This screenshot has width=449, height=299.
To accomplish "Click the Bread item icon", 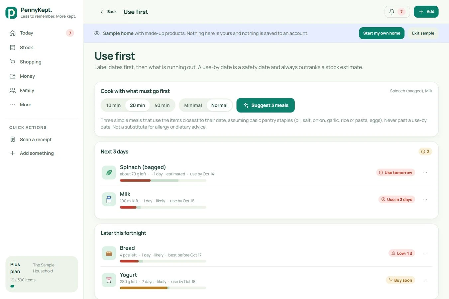I will pyautogui.click(x=109, y=253).
